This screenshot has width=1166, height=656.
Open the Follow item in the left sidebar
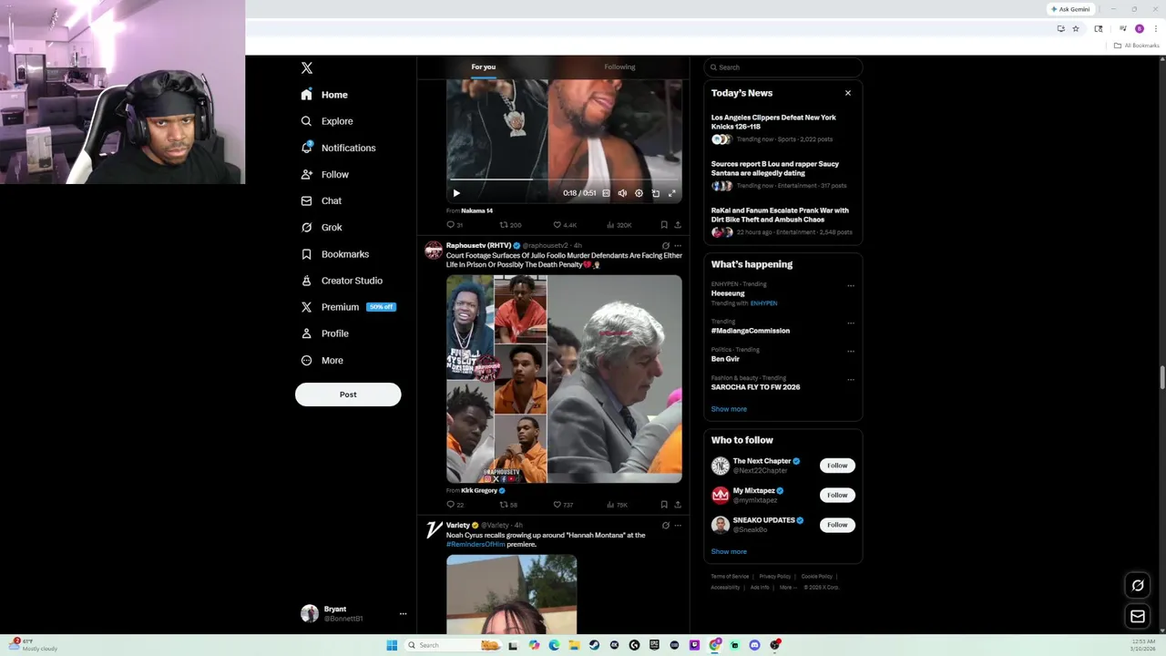324,174
